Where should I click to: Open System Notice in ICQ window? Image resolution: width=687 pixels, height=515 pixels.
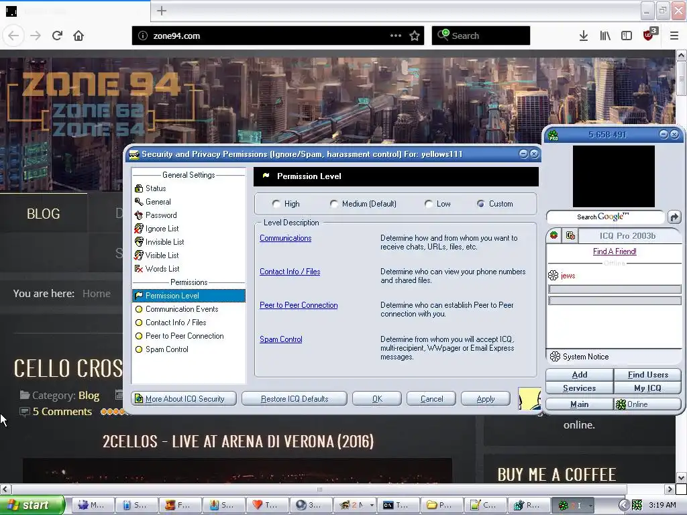(586, 357)
